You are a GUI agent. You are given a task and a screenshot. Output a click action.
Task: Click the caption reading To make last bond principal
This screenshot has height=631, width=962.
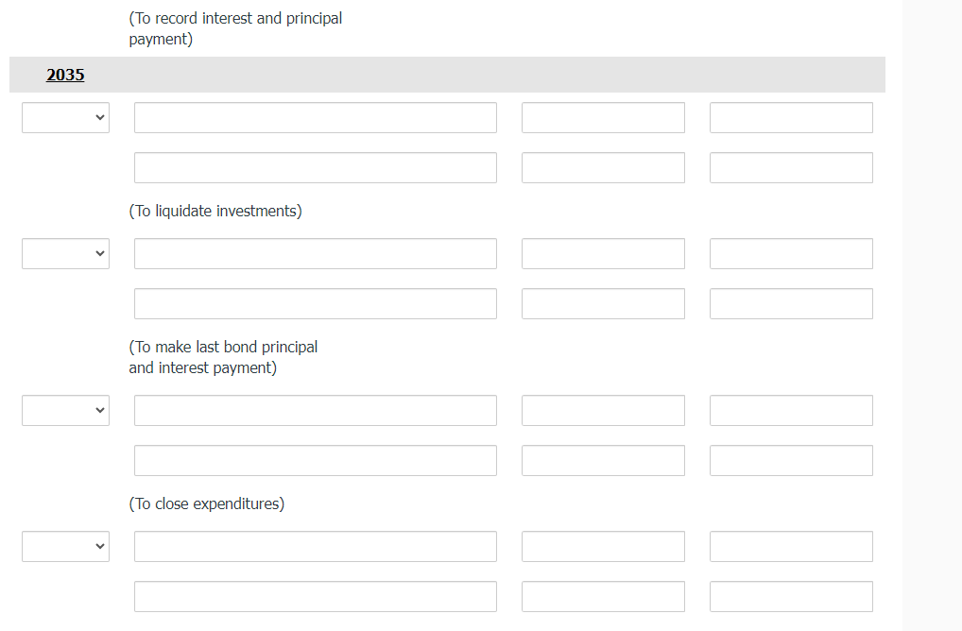223,347
